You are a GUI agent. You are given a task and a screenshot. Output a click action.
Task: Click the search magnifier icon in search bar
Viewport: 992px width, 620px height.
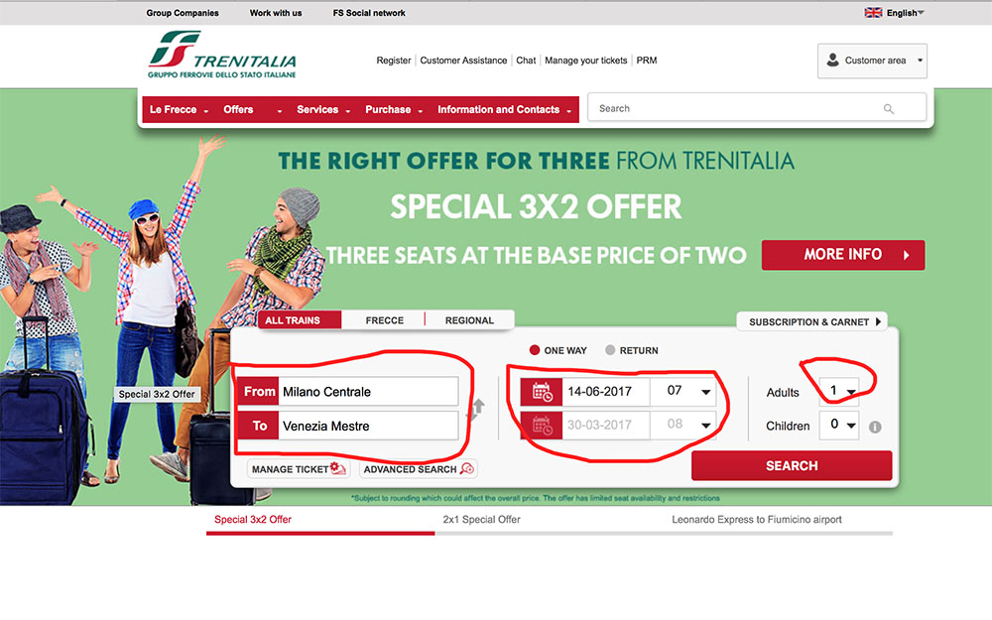pyautogui.click(x=888, y=109)
